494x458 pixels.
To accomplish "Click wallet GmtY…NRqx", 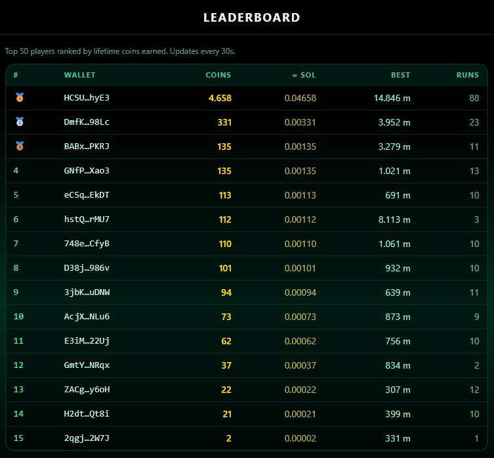I will pyautogui.click(x=87, y=365).
